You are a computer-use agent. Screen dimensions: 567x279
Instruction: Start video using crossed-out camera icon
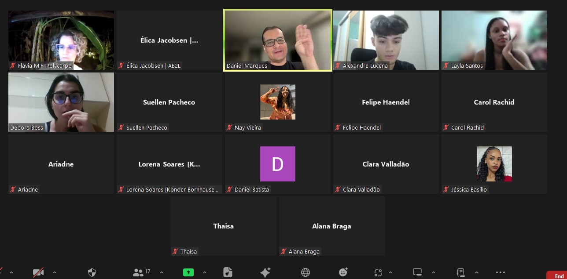(38, 272)
